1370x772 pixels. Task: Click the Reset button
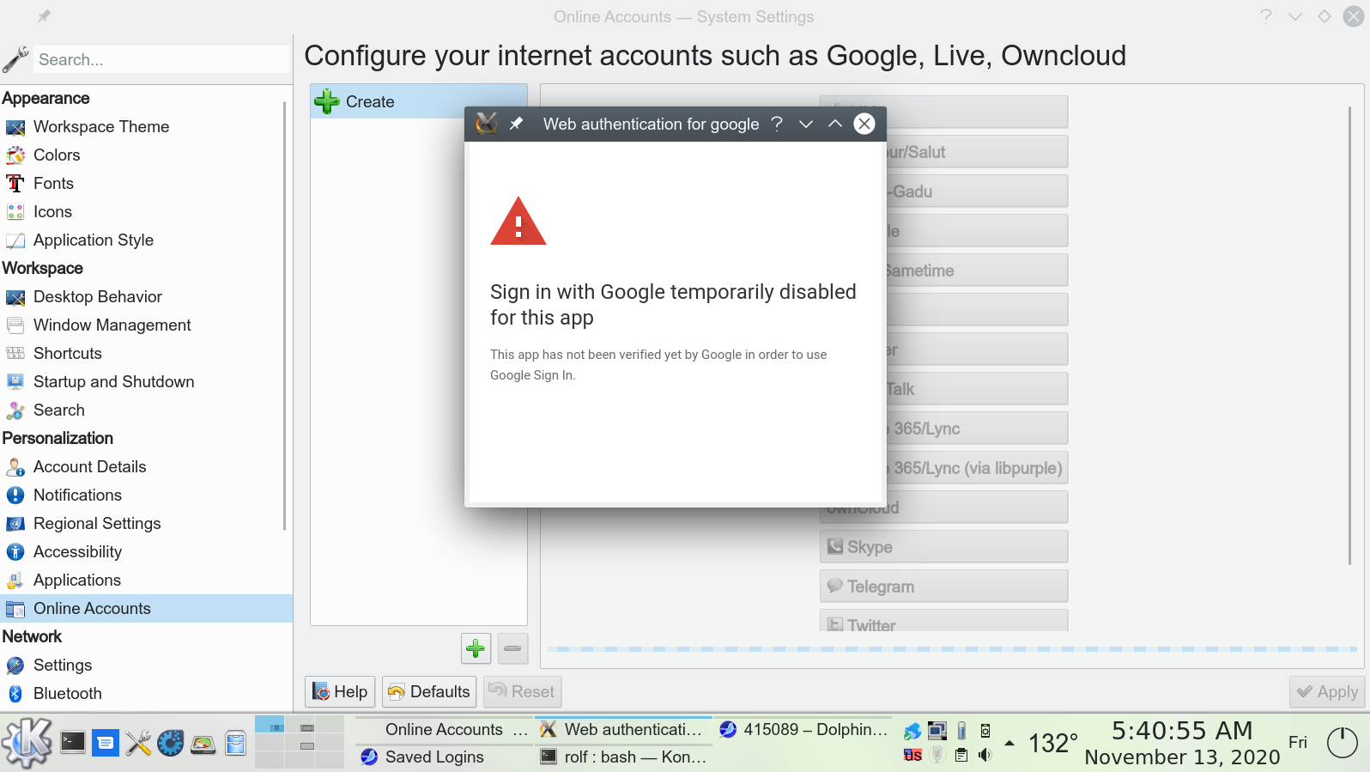click(523, 691)
